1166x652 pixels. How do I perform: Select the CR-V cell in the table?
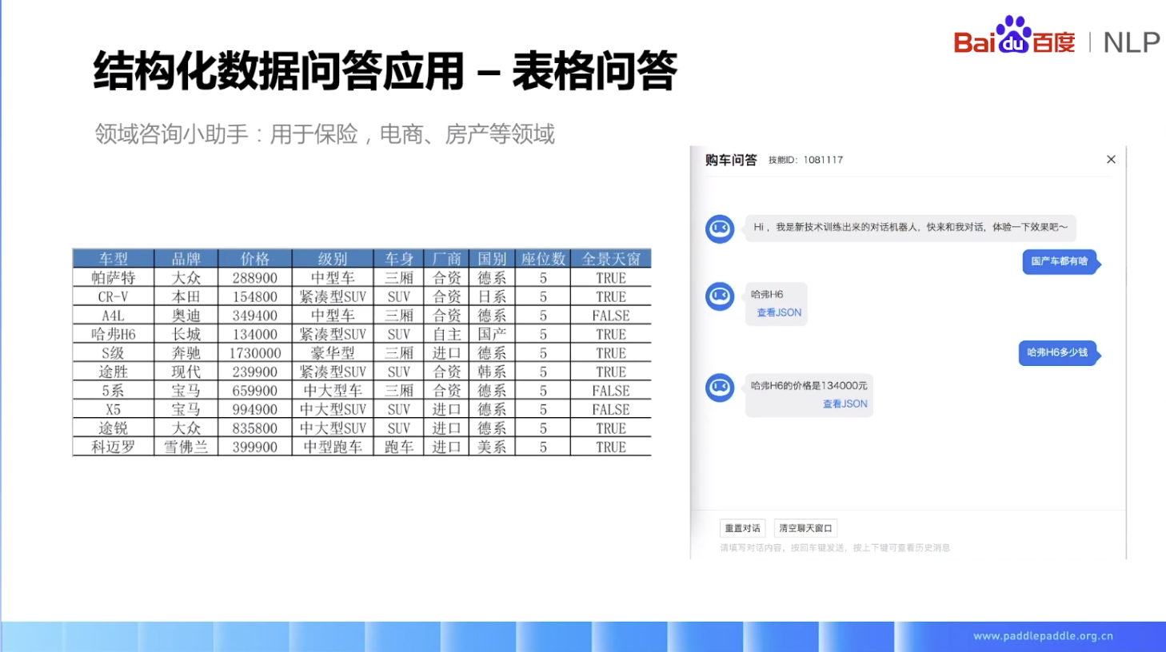point(114,296)
